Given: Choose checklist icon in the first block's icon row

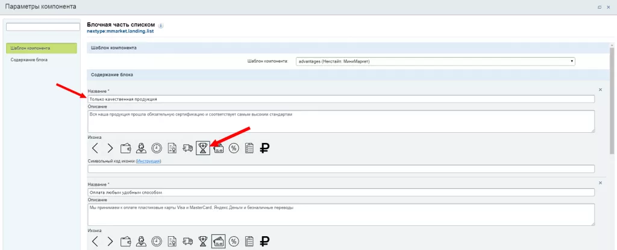Looking at the screenshot, I should [249, 148].
